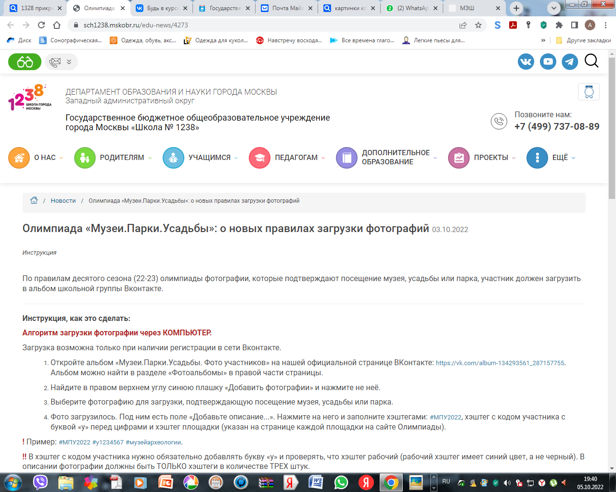Screen dimensions: 616x492
Task: Go to «Новости» in the breadcrumbs
Action: (x=63, y=201)
